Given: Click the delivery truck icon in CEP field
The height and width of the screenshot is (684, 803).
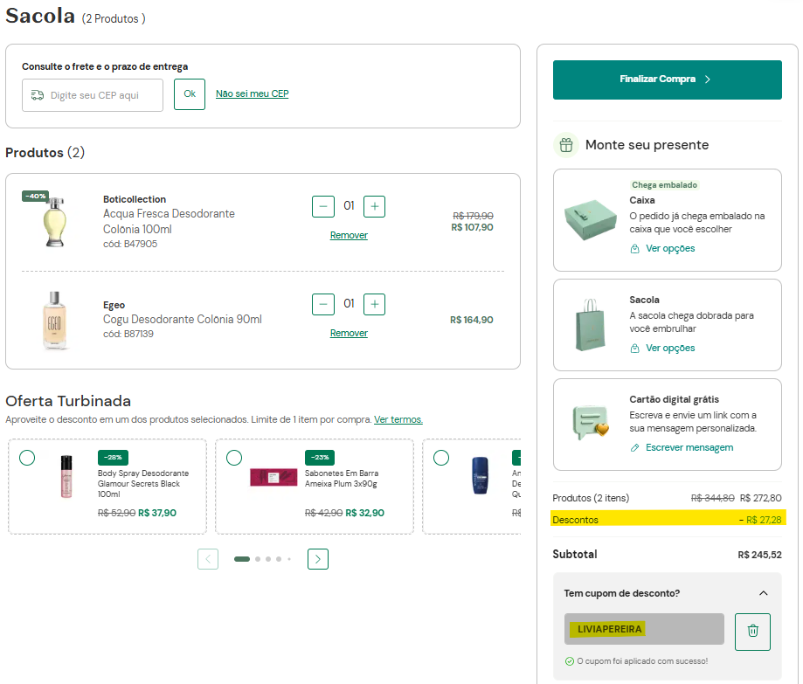Looking at the screenshot, I should pos(38,95).
